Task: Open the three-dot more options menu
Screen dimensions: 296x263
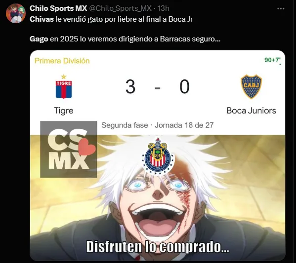Action: coord(281,9)
